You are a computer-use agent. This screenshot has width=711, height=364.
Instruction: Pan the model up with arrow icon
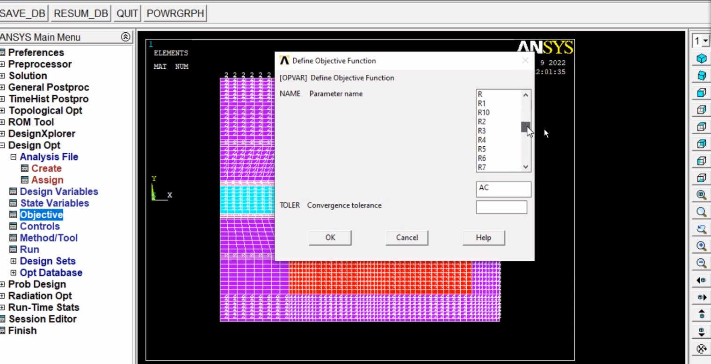(701, 314)
